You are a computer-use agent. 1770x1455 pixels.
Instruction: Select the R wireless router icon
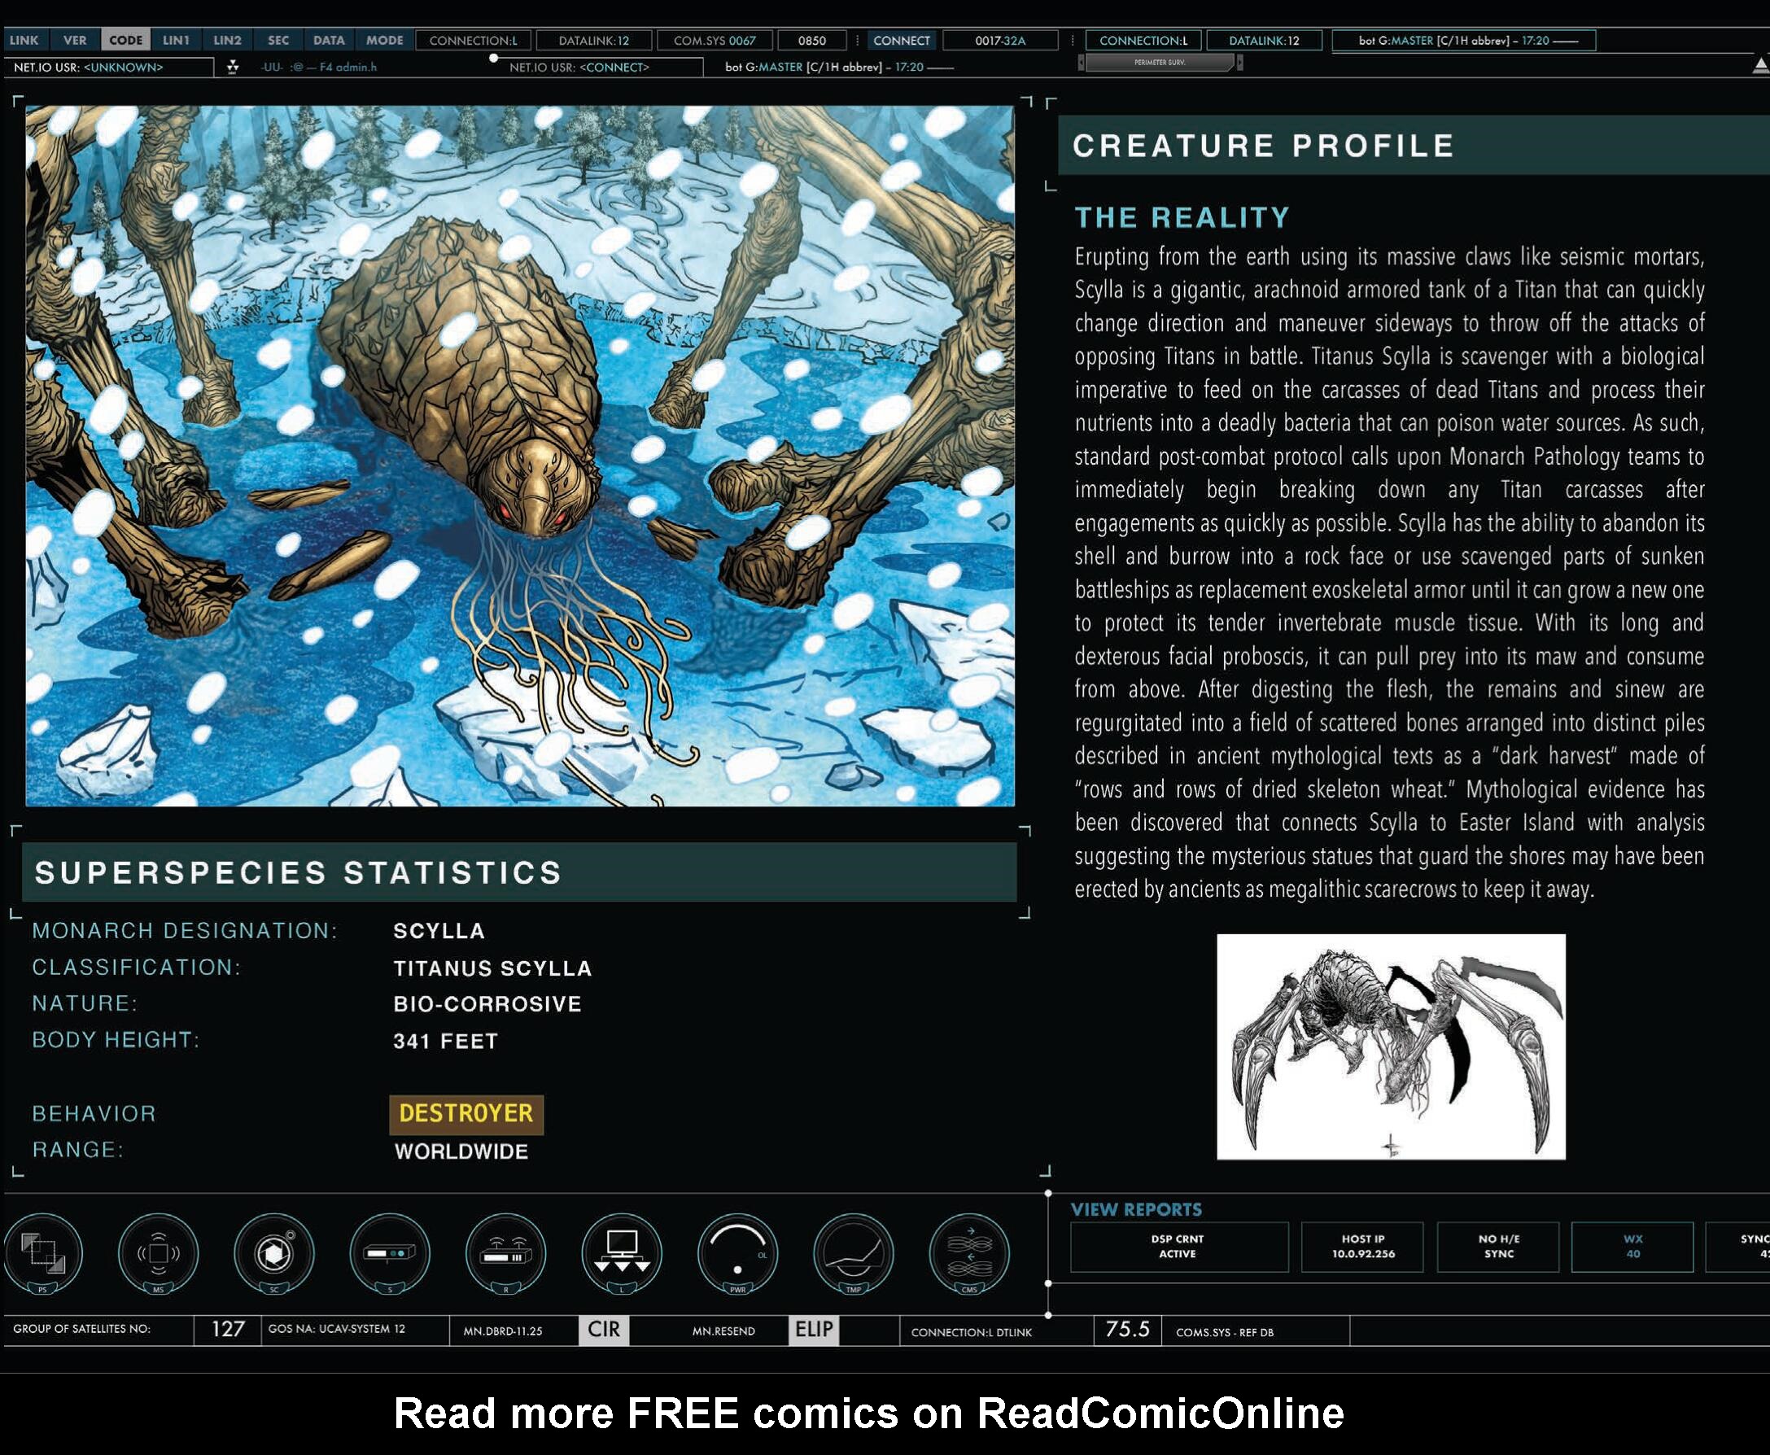pyautogui.click(x=507, y=1254)
